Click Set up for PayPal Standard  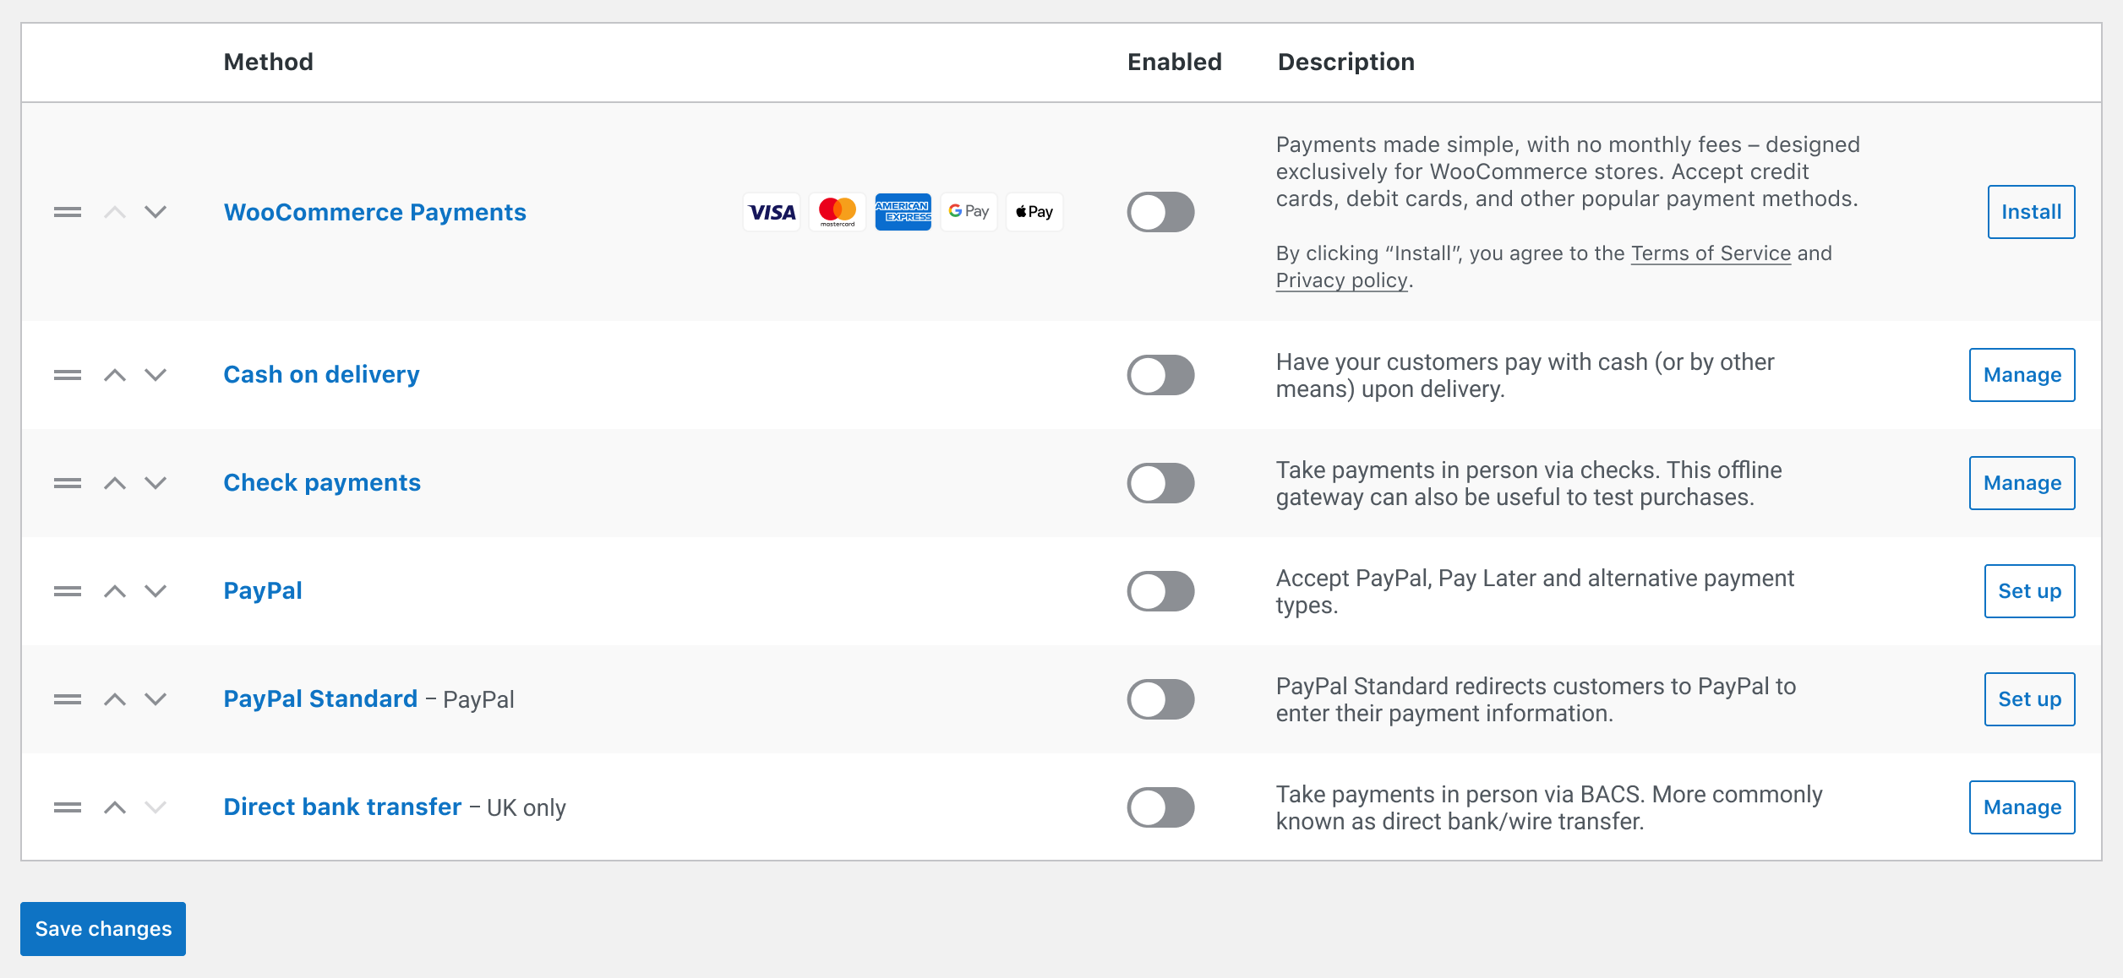click(2029, 699)
